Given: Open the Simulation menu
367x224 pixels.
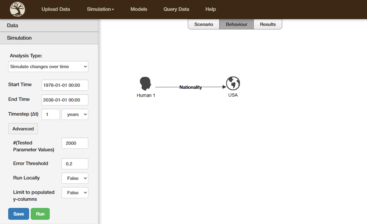Looking at the screenshot, I should 100,9.
